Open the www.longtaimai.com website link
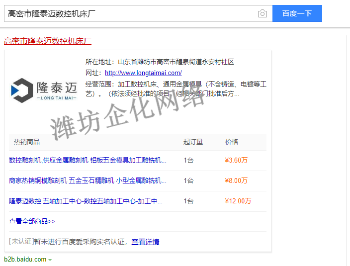This screenshot has height=266, width=350. tap(143, 73)
